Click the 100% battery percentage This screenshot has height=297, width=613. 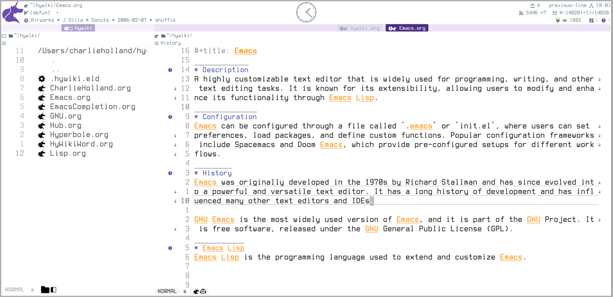(x=575, y=20)
